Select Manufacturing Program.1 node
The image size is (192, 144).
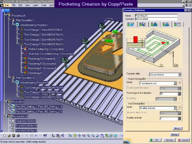click(34, 25)
